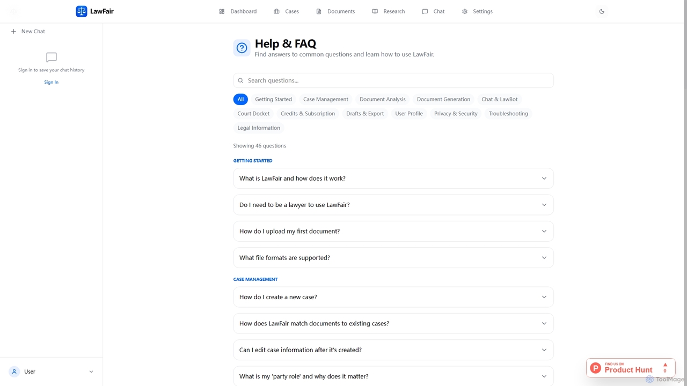Click the CASE MANAGEMENT section heading
This screenshot has height=386, width=687.
[x=255, y=279]
